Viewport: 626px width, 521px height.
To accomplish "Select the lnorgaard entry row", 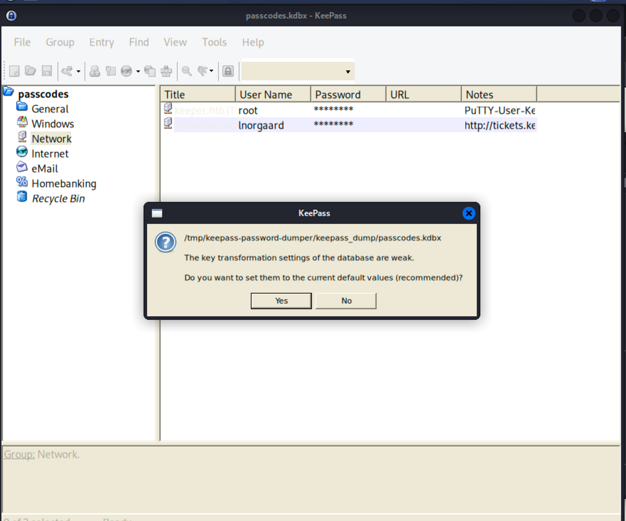I will pos(349,125).
